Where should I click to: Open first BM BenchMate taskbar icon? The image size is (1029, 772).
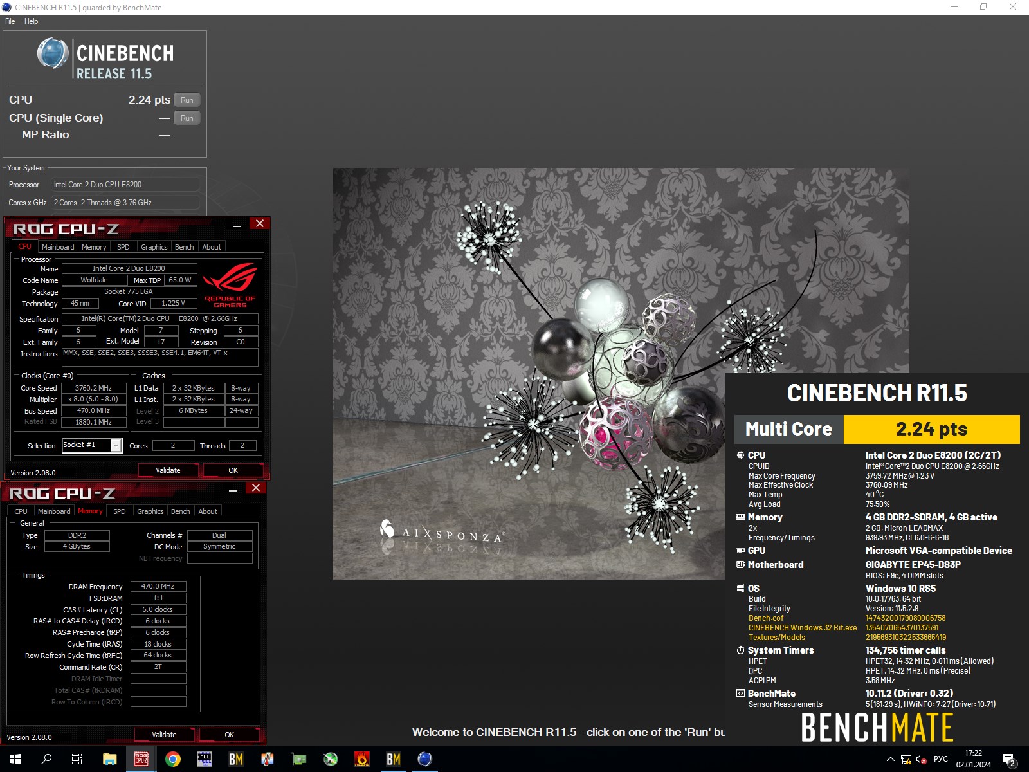[x=236, y=759]
